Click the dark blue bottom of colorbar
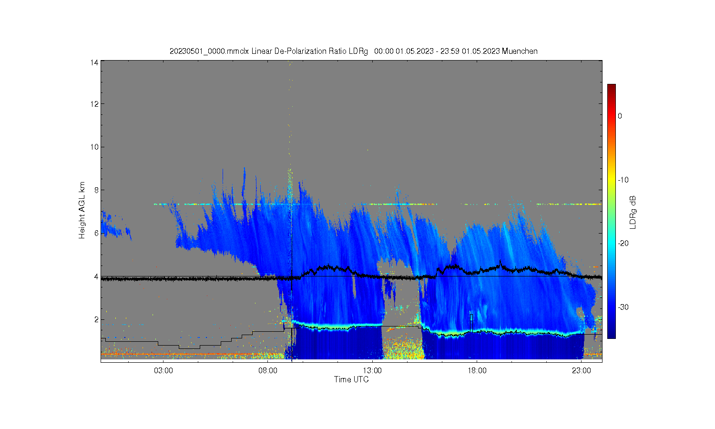The width and height of the screenshot is (715, 429). pyautogui.click(x=612, y=335)
